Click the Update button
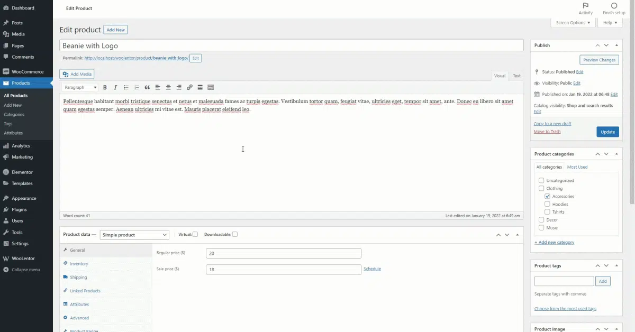Image resolution: width=635 pixels, height=332 pixels. pyautogui.click(x=607, y=132)
